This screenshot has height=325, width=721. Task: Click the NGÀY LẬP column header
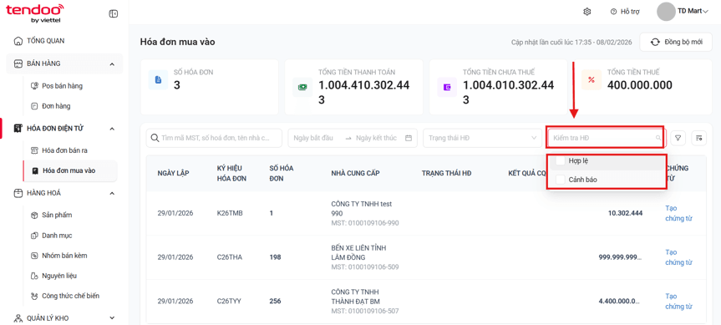click(x=173, y=173)
